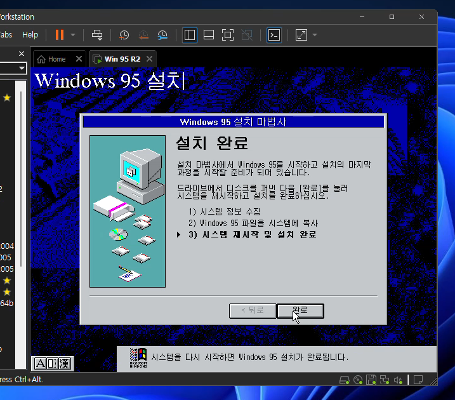The height and width of the screenshot is (400, 455).
Task: Click the '설치 완료' heading
Action: tap(212, 143)
